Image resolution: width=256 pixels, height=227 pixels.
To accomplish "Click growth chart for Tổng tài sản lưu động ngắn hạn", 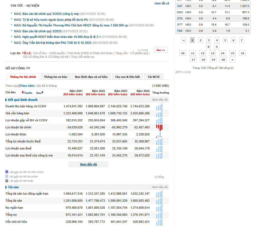I will 159,194.
